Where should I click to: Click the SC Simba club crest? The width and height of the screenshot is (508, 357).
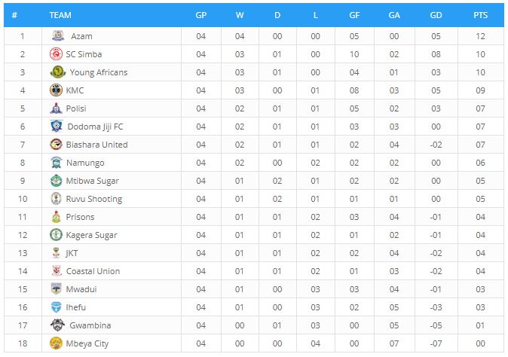point(56,54)
